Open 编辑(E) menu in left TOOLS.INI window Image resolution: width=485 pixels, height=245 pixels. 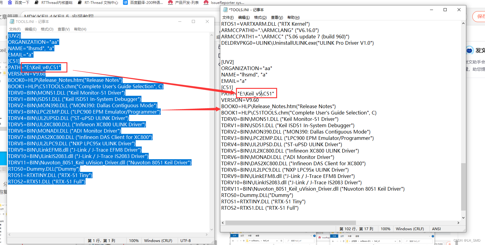(31, 29)
